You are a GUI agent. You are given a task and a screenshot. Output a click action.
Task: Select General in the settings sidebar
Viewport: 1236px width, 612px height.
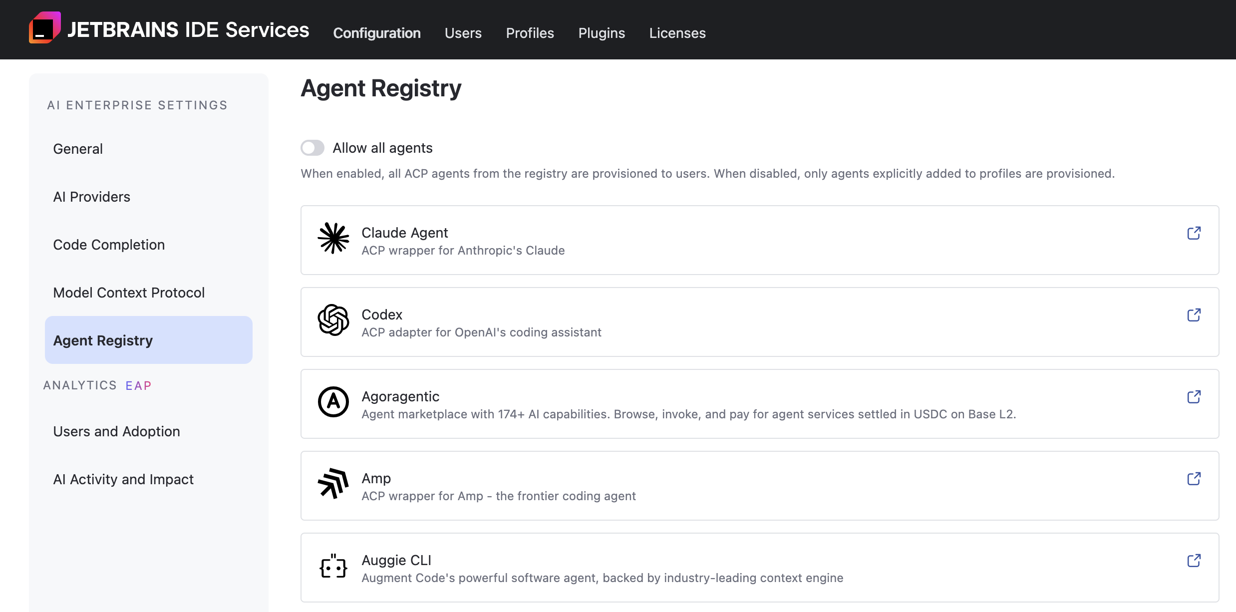149,149
